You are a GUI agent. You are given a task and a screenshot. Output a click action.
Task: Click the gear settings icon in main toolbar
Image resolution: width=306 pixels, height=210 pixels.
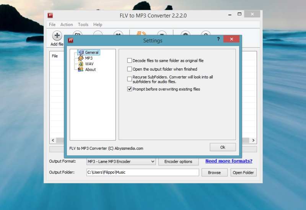pos(186,34)
